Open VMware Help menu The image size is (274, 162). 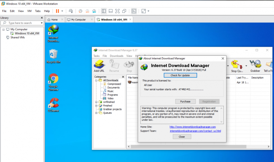tap(47, 11)
